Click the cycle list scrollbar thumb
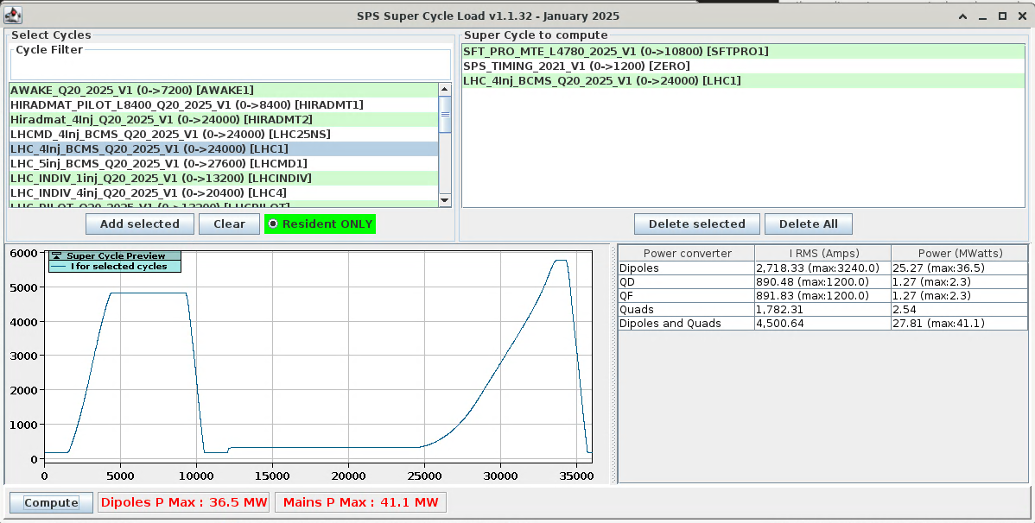Viewport: 1035px width, 523px height. [x=445, y=114]
